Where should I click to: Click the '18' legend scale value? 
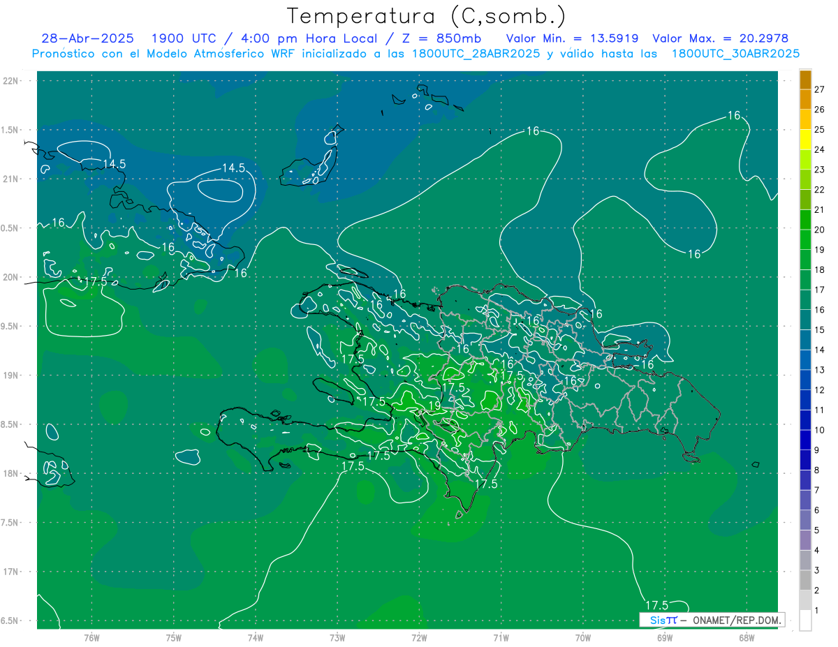pos(819,269)
